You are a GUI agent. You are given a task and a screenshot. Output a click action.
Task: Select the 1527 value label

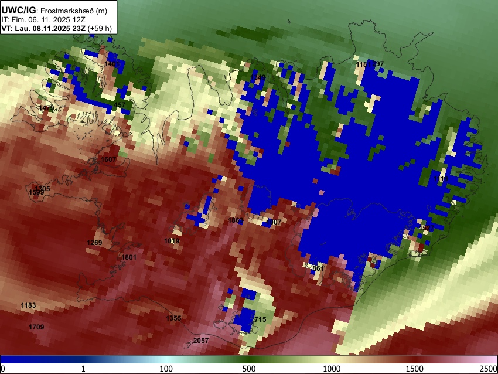pyautogui.click(x=427, y=228)
